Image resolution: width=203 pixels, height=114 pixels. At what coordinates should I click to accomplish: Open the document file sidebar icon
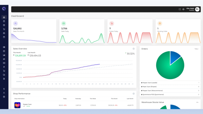(4, 79)
